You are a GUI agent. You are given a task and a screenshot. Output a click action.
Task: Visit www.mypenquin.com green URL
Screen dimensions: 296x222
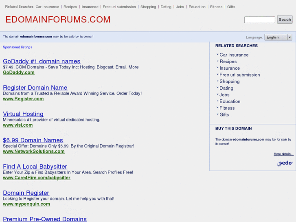point(26,204)
